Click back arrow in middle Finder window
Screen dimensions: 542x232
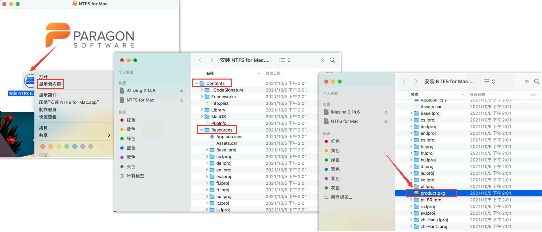pyautogui.click(x=200, y=60)
